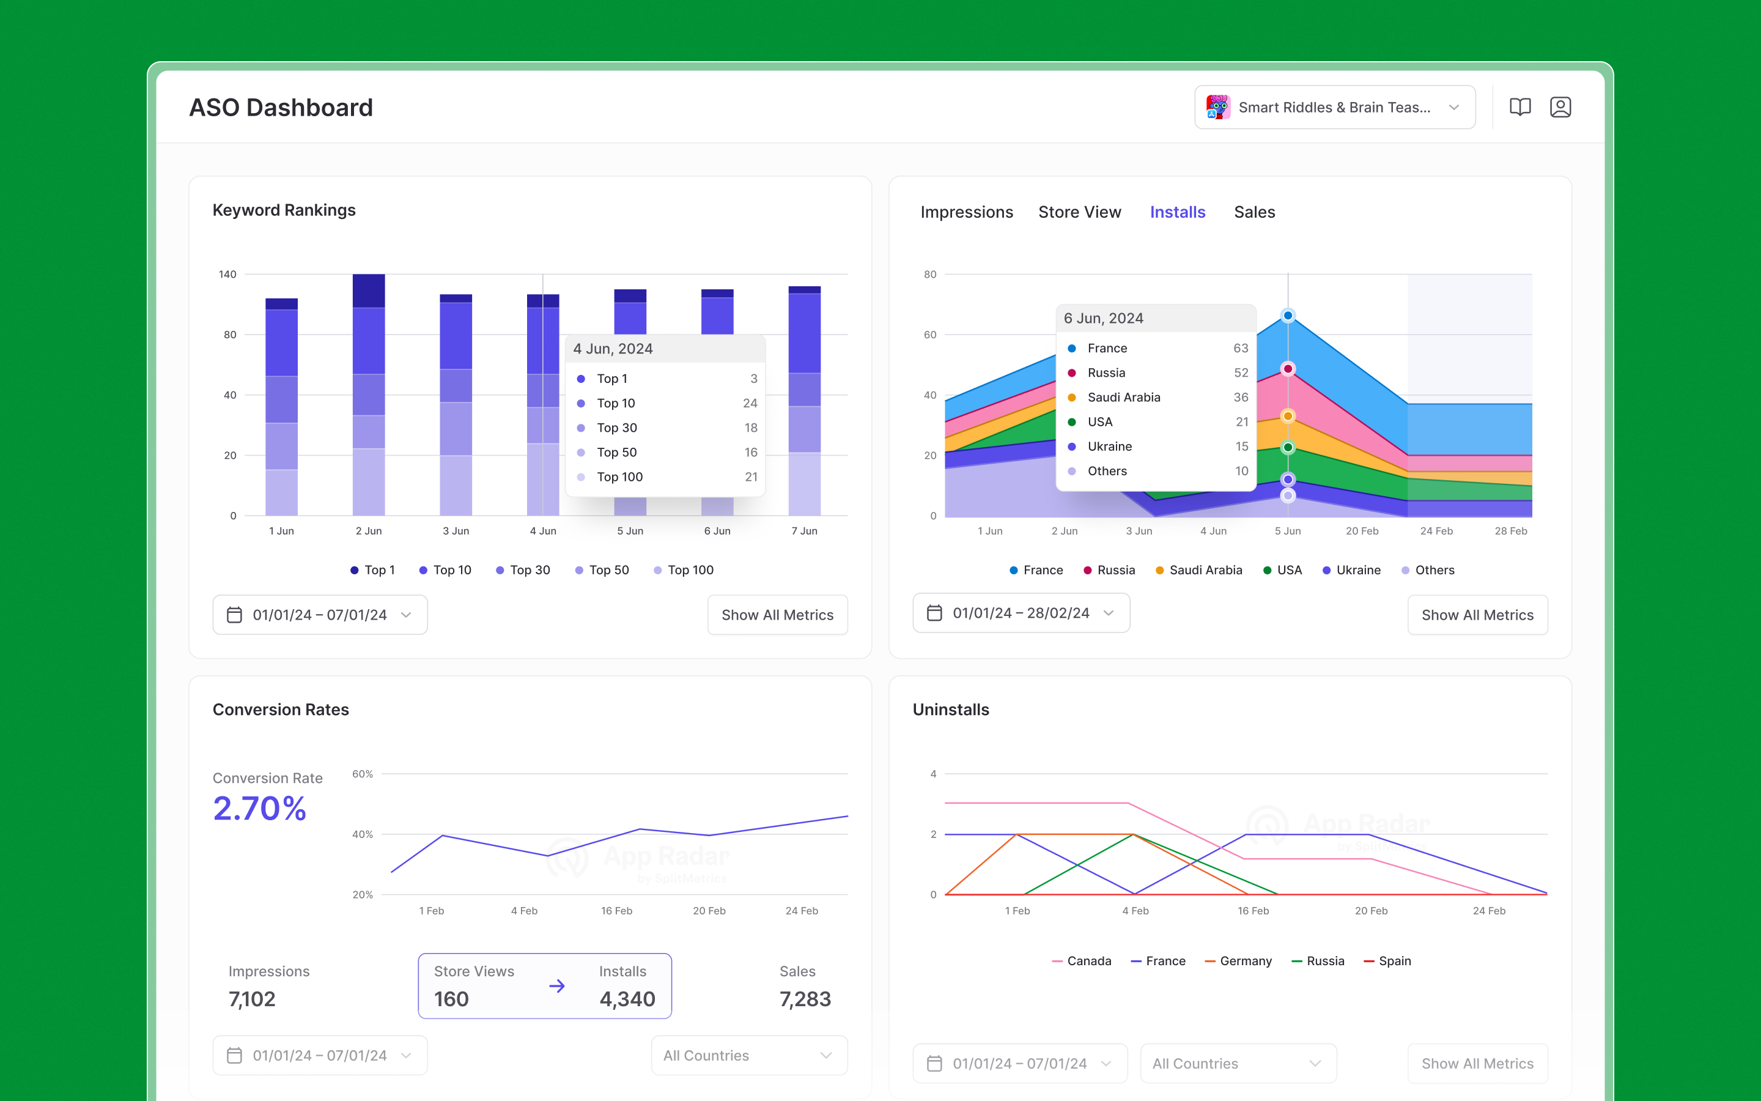
Task: Click calendar icon in Keyword Rankings date picker
Action: tap(234, 615)
